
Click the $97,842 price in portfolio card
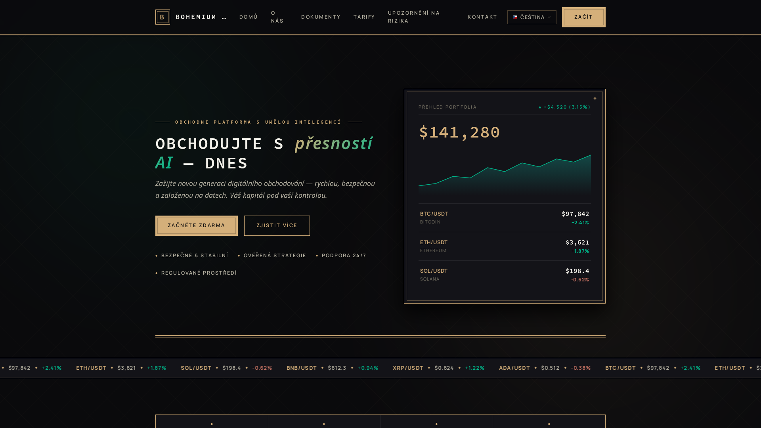tap(576, 214)
